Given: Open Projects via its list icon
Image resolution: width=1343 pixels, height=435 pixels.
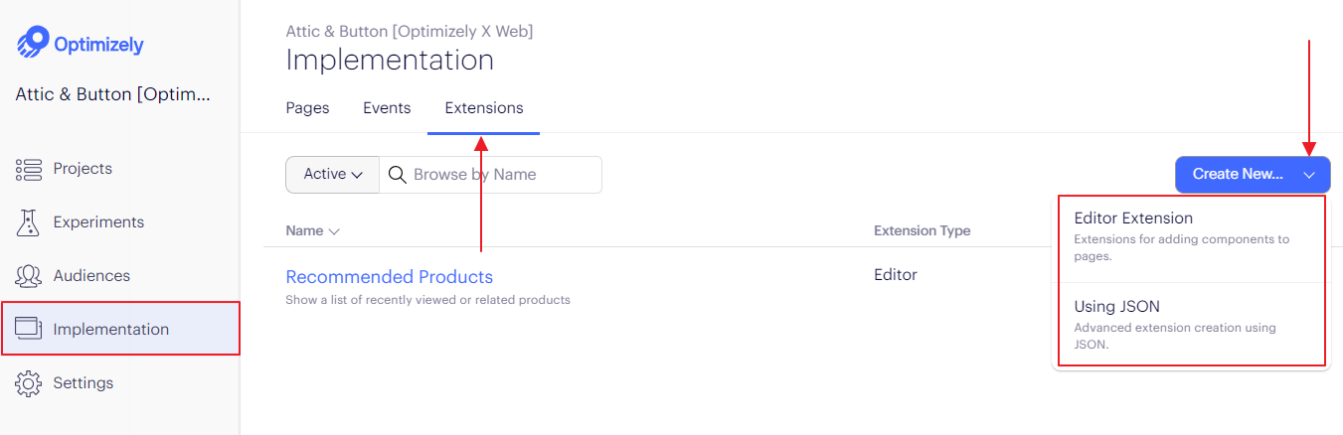Looking at the screenshot, I should 28,169.
